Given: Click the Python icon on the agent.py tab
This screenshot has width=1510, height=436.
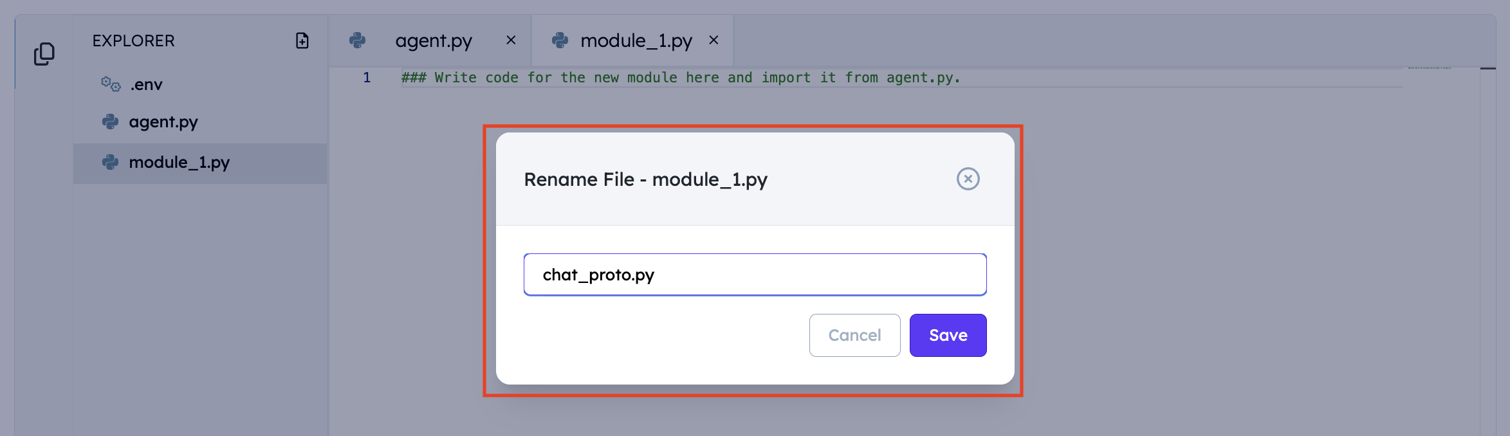Looking at the screenshot, I should [x=357, y=41].
